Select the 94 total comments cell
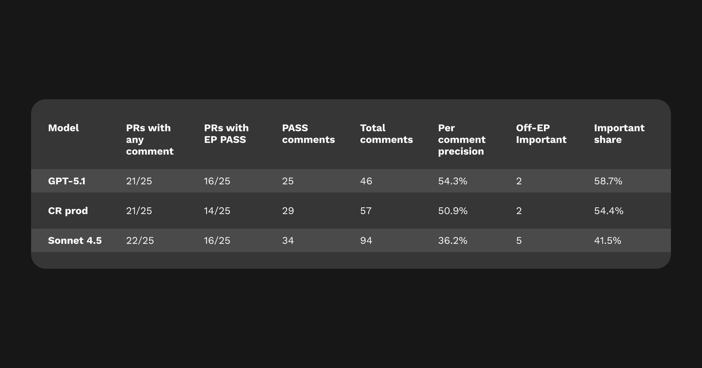This screenshot has height=368, width=702. coord(366,241)
